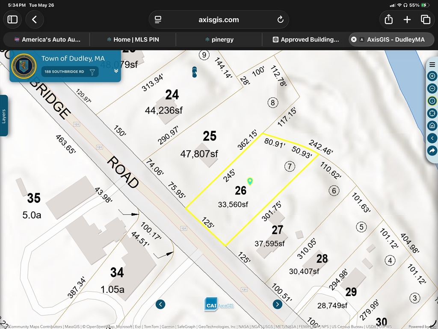Reload the axisgis.com page
The image size is (438, 329).
click(x=280, y=20)
